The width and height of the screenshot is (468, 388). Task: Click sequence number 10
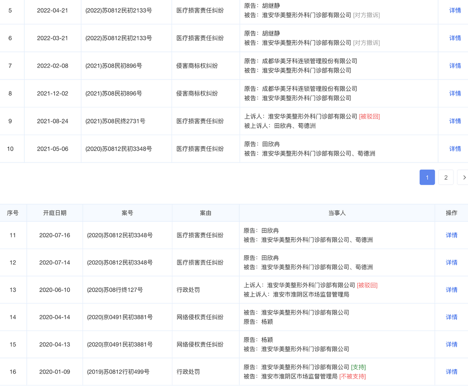click(10, 149)
